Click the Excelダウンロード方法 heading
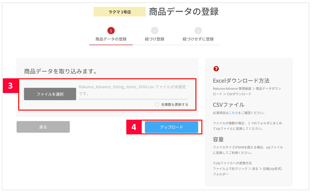312x192 pixels. pos(241,80)
